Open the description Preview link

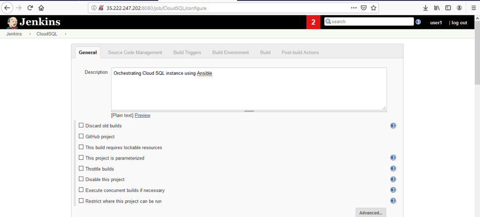click(x=142, y=115)
